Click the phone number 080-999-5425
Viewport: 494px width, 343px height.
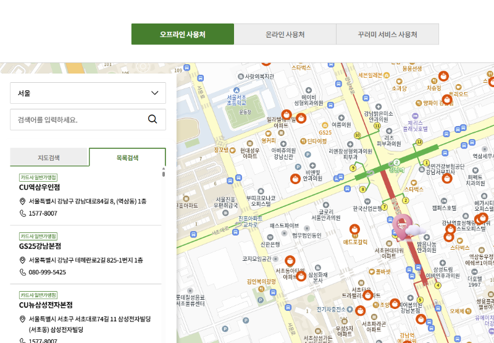pos(48,272)
